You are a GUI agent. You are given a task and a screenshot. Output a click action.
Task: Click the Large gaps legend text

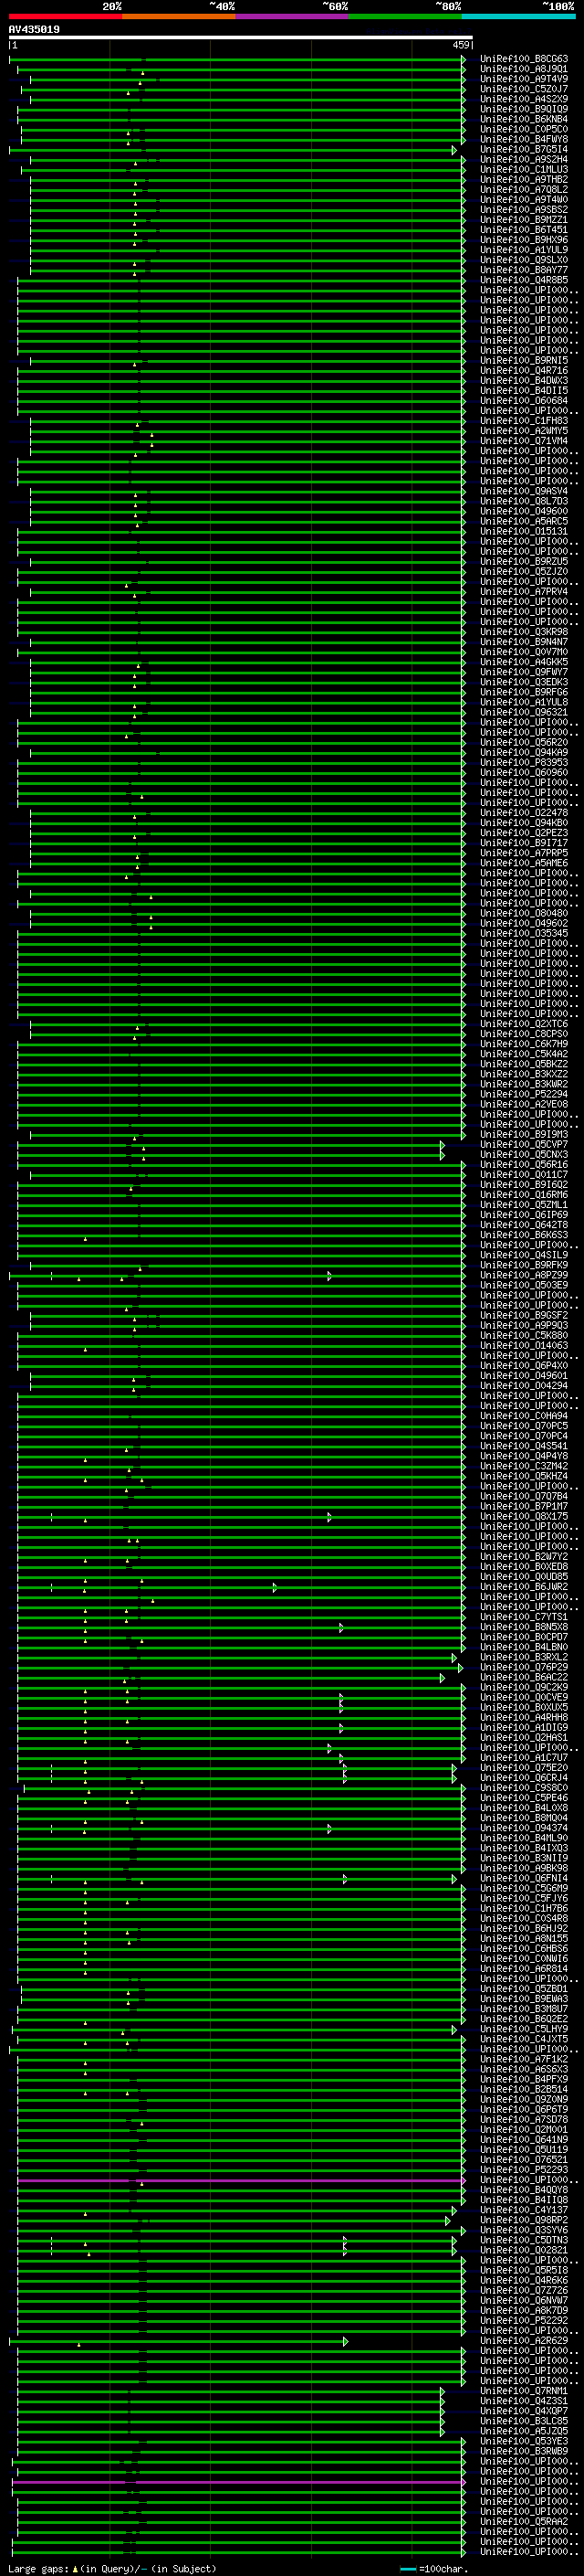point(113,2569)
